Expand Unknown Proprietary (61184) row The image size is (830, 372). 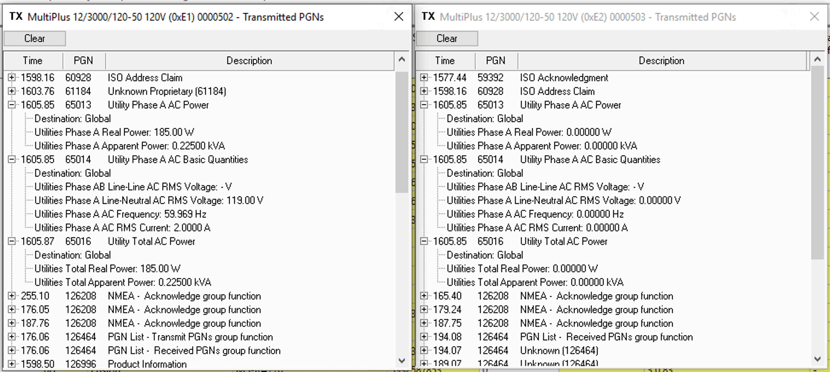(x=12, y=91)
